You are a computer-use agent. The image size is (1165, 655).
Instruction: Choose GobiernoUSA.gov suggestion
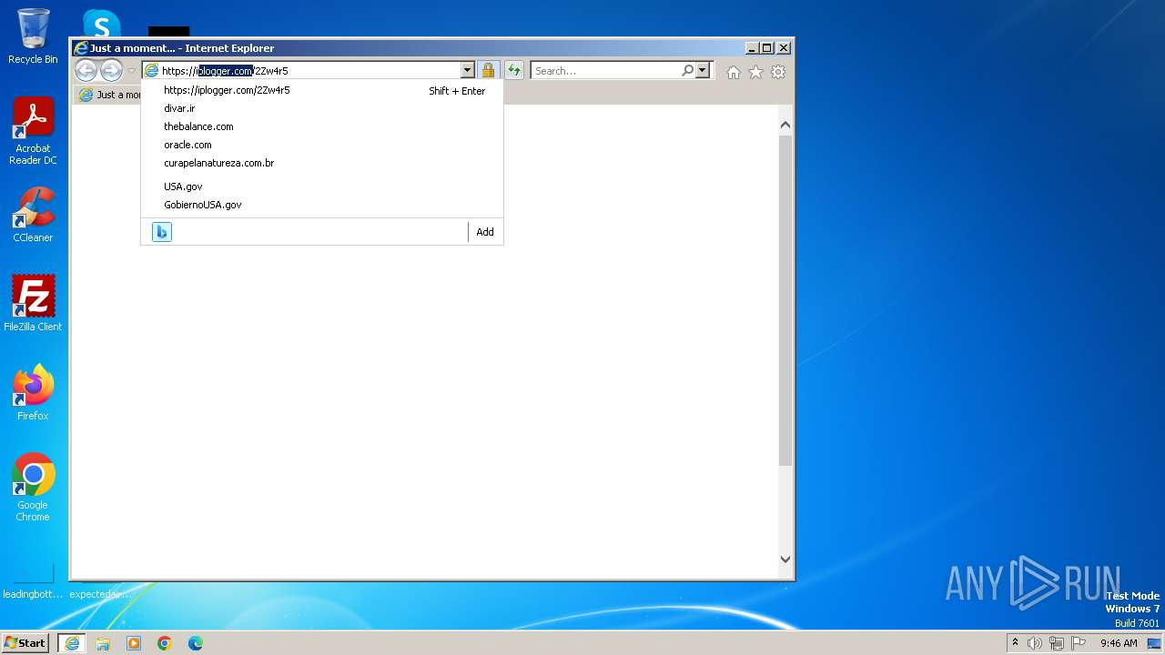322,205
